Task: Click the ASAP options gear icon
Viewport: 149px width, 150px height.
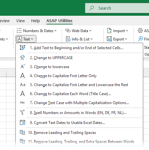Action: (x=140, y=31)
